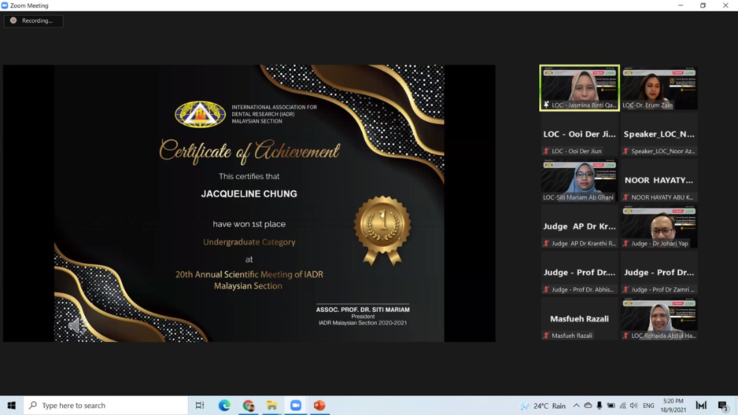Show hidden system tray icons
The height and width of the screenshot is (415, 738).
tap(576, 405)
